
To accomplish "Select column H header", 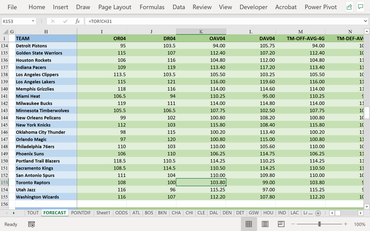I will point(46,31).
